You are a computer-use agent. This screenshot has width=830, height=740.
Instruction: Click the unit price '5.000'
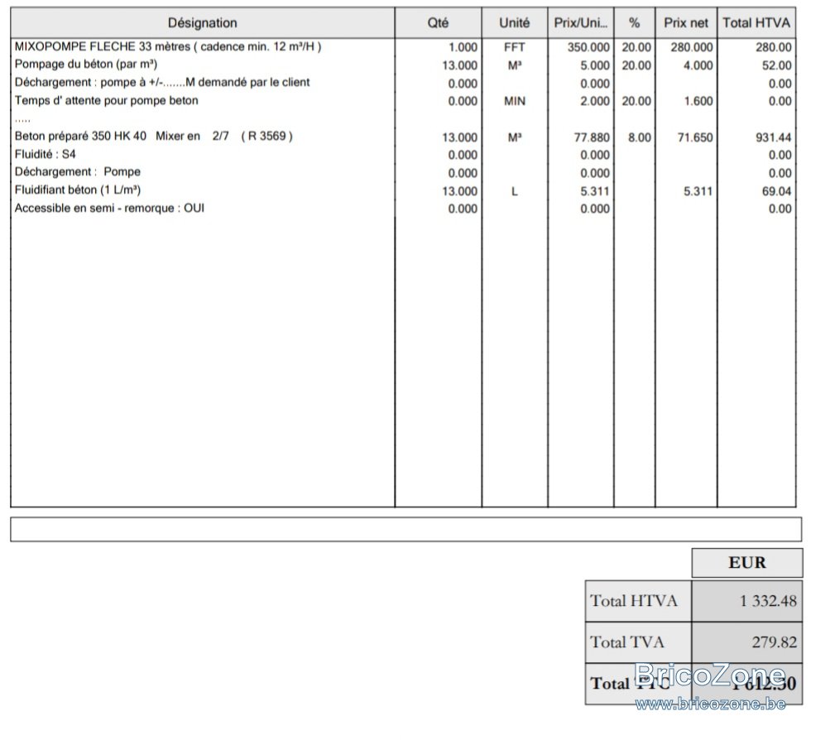click(x=595, y=65)
